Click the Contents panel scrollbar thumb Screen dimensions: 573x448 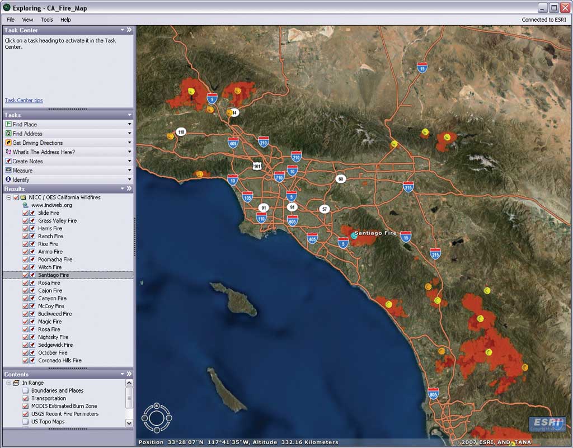tap(129, 398)
